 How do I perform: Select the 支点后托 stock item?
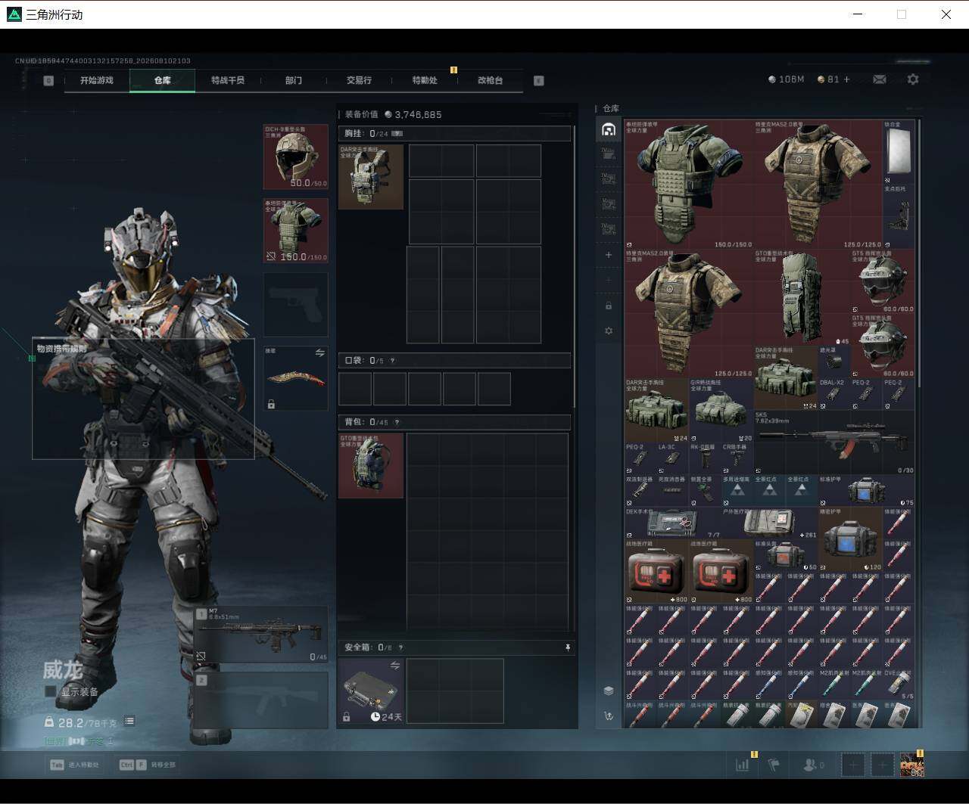pos(899,217)
